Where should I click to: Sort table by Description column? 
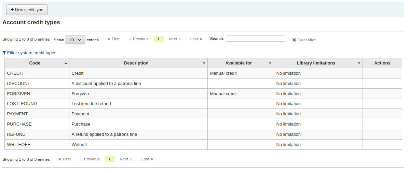(138, 63)
